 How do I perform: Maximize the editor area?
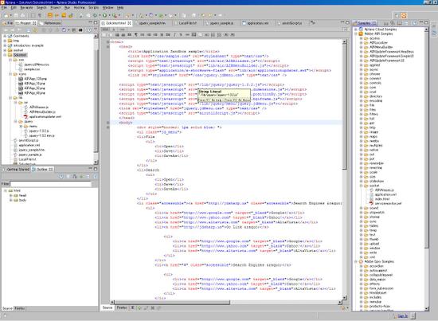347,22
